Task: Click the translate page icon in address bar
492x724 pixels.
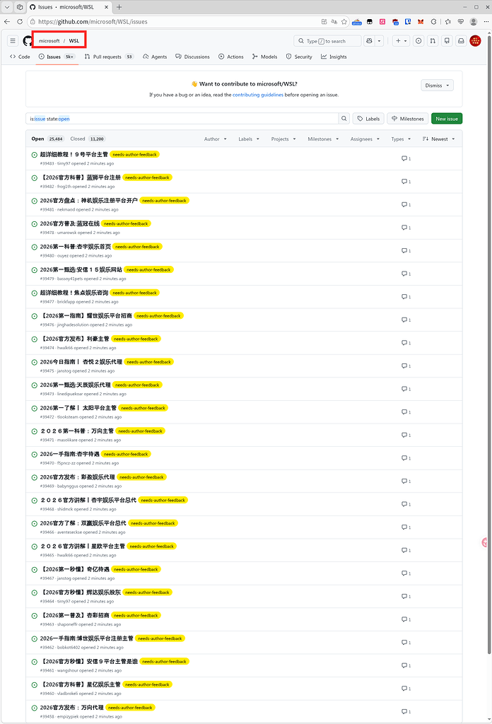Action: 334,21
